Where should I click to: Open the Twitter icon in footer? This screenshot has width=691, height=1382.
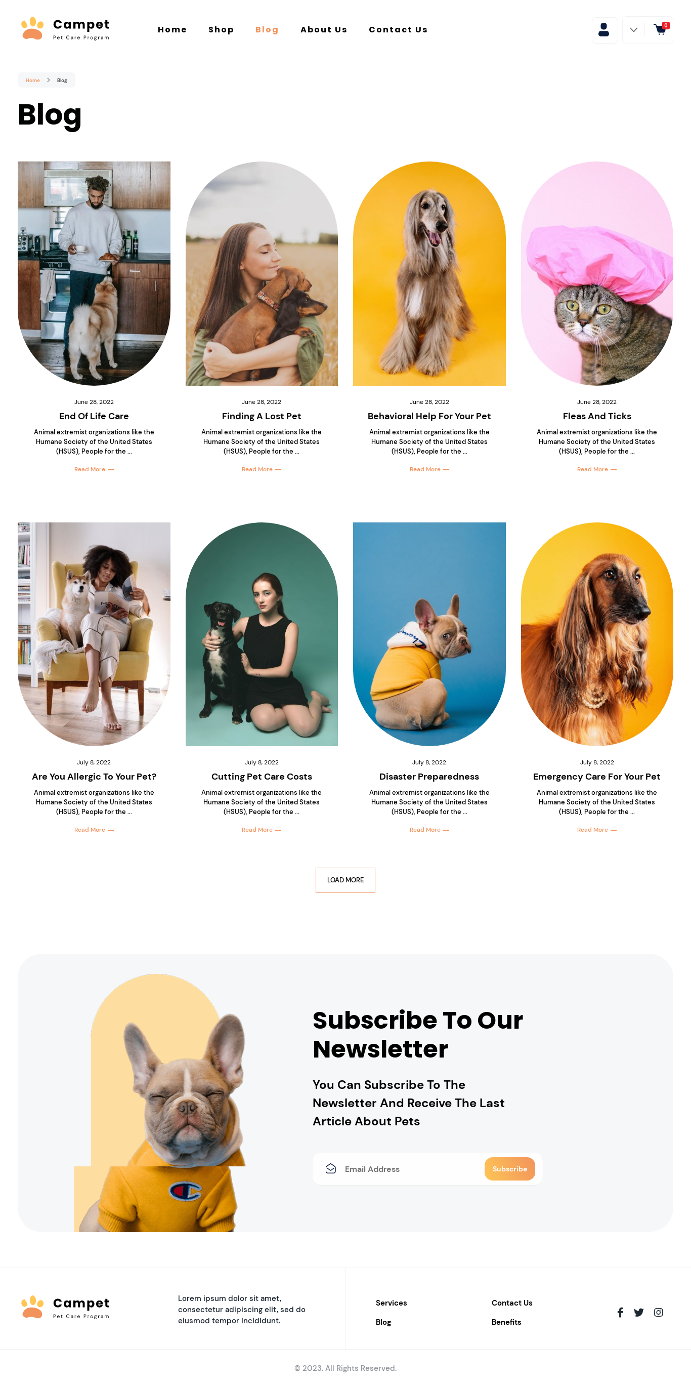point(638,1312)
